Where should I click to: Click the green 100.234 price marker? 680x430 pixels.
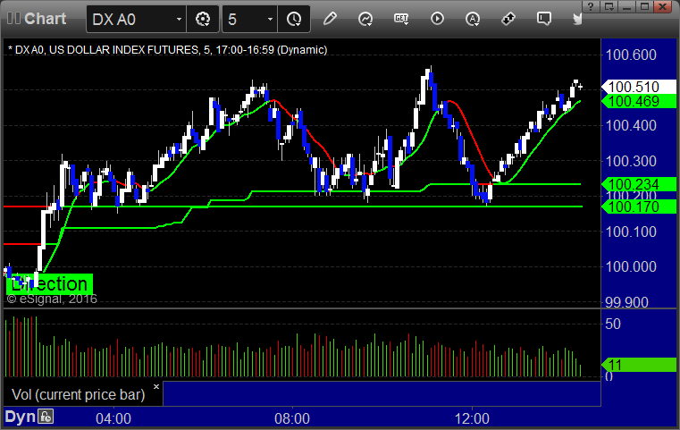coord(638,184)
